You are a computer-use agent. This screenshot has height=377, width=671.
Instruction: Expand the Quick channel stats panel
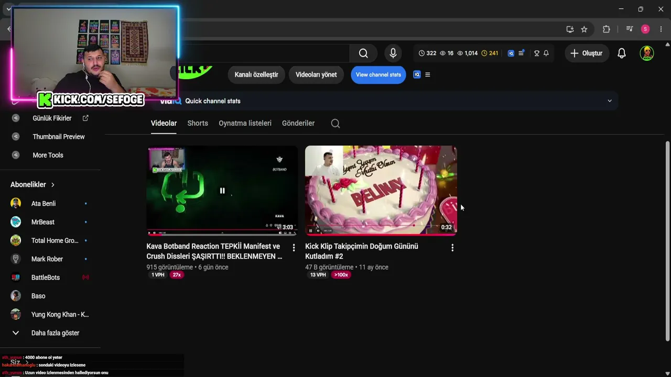[x=609, y=101]
